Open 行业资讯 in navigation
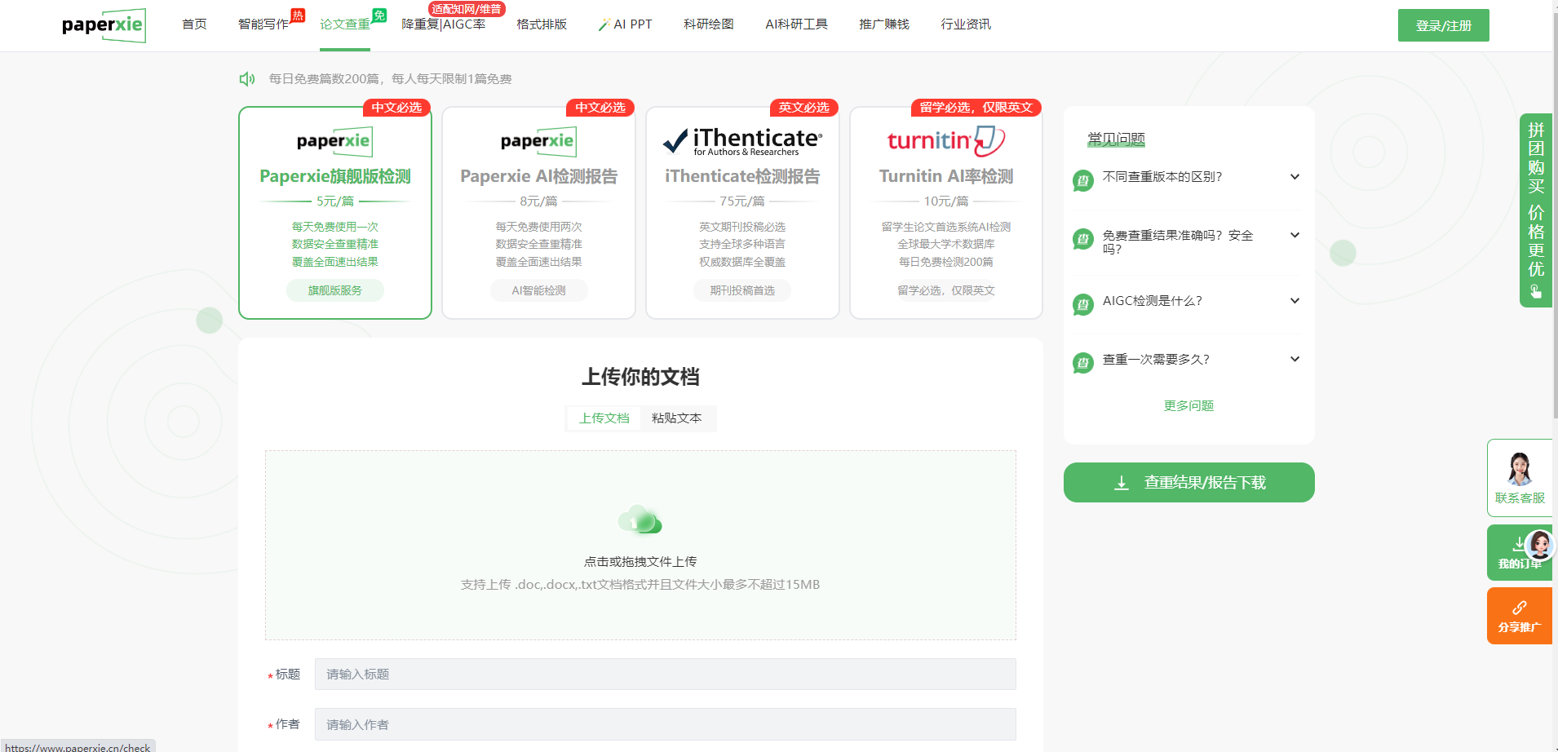Image resolution: width=1558 pixels, height=752 pixels. pyautogui.click(x=966, y=24)
